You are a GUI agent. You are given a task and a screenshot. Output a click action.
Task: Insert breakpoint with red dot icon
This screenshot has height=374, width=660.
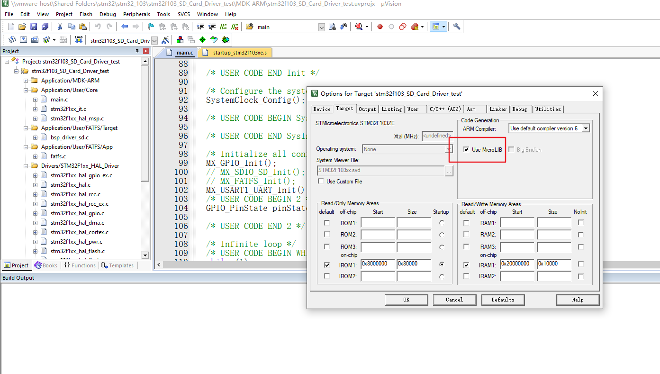pyautogui.click(x=380, y=27)
